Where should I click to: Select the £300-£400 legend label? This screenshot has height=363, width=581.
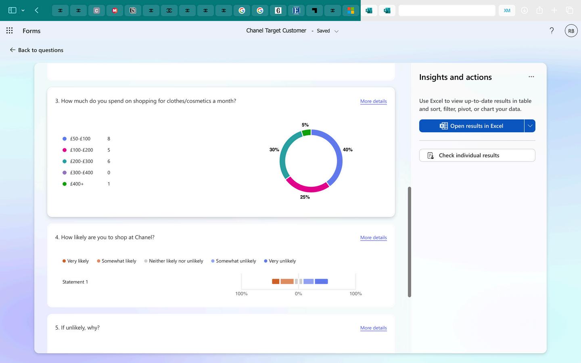[82, 173]
